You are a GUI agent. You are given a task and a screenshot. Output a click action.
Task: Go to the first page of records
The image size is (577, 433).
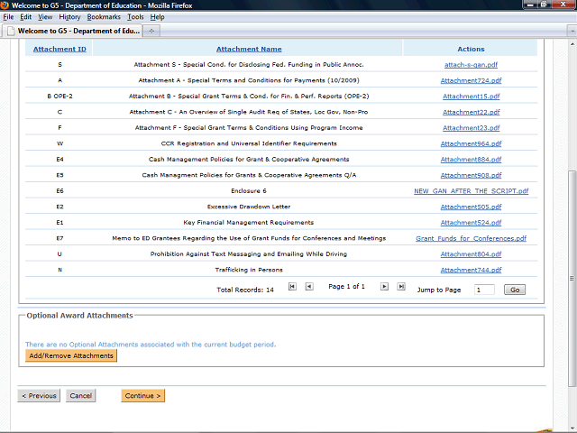tap(292, 287)
